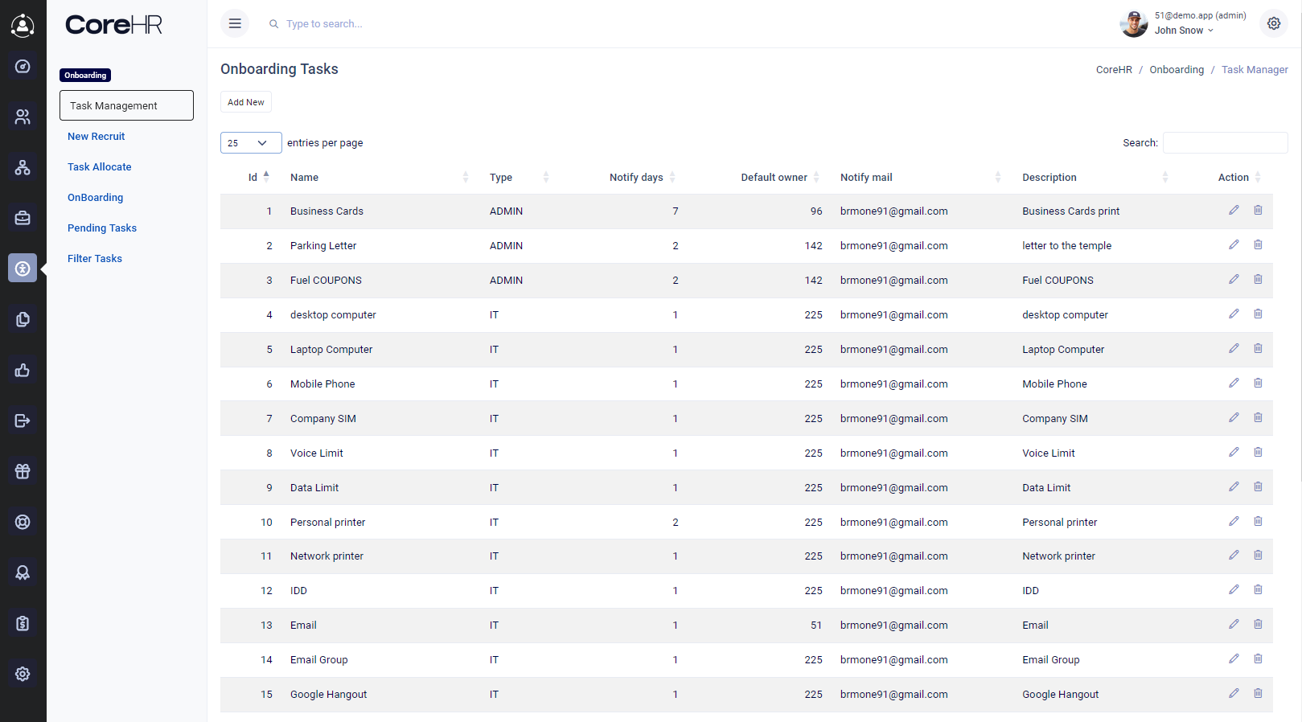This screenshot has width=1302, height=722.
Task: Click the hamburger menu toggle icon
Action: click(235, 24)
